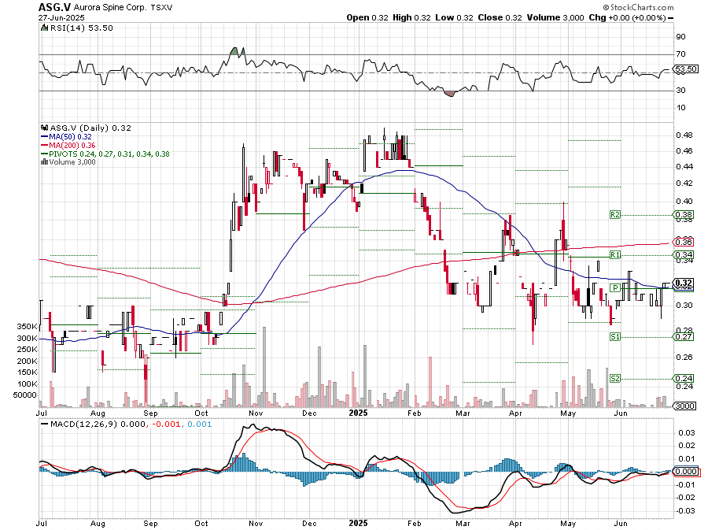This screenshot has width=708, height=530.
Task: Click the 0.000 MACD value tag
Action: click(x=686, y=471)
